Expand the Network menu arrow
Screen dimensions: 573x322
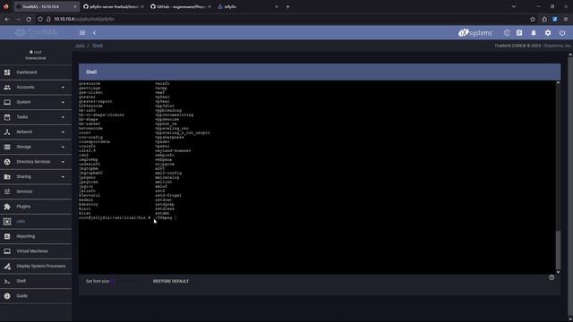(63, 132)
